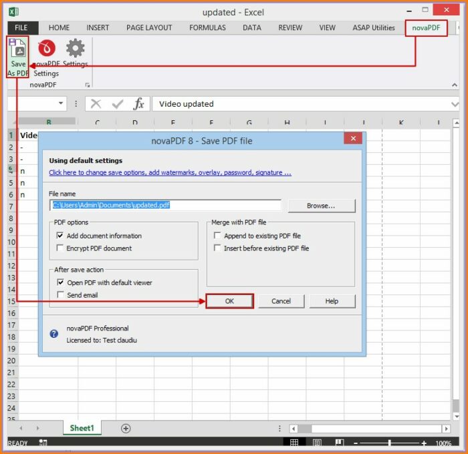This screenshot has width=468, height=454.
Task: Open the ASAP Utilities tab
Action: tap(374, 28)
